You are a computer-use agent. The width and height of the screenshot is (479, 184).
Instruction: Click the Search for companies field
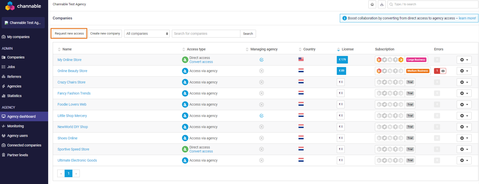click(x=206, y=34)
